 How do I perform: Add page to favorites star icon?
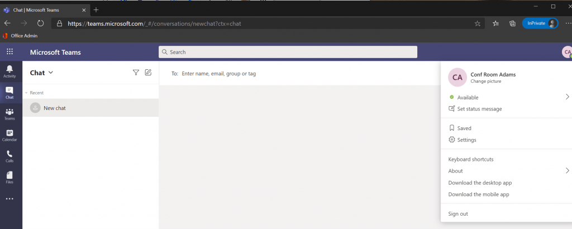click(x=477, y=23)
